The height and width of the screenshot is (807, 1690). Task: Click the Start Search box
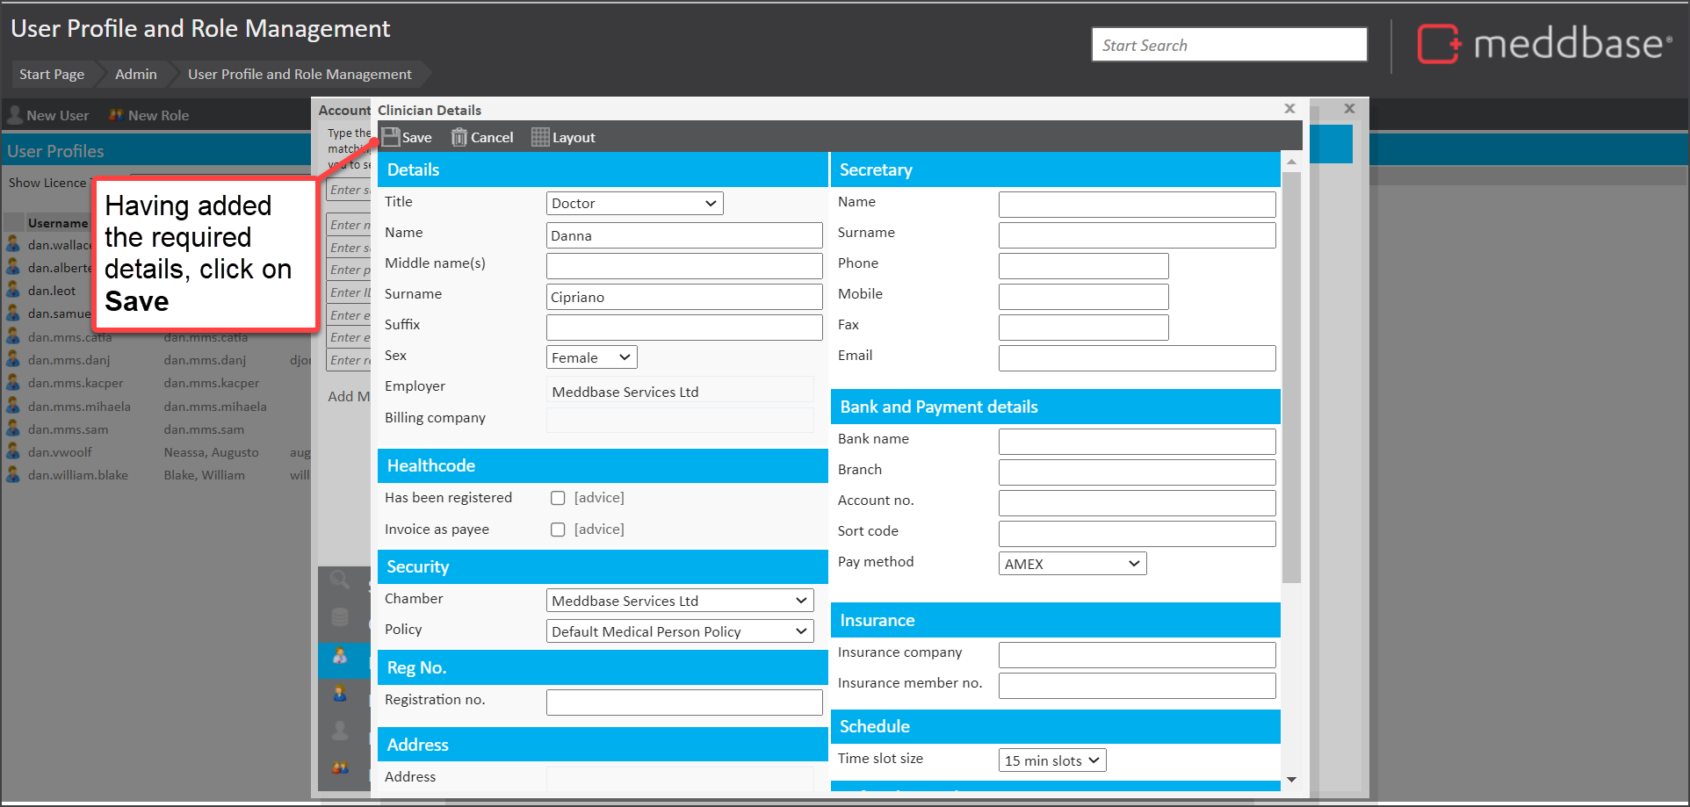[x=1229, y=45]
